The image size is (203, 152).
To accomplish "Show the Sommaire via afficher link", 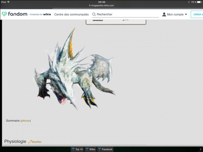I will (26, 121).
